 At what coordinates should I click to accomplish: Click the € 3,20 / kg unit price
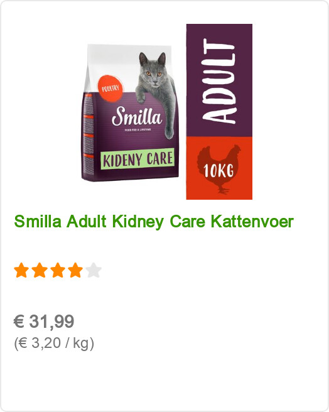(x=54, y=343)
